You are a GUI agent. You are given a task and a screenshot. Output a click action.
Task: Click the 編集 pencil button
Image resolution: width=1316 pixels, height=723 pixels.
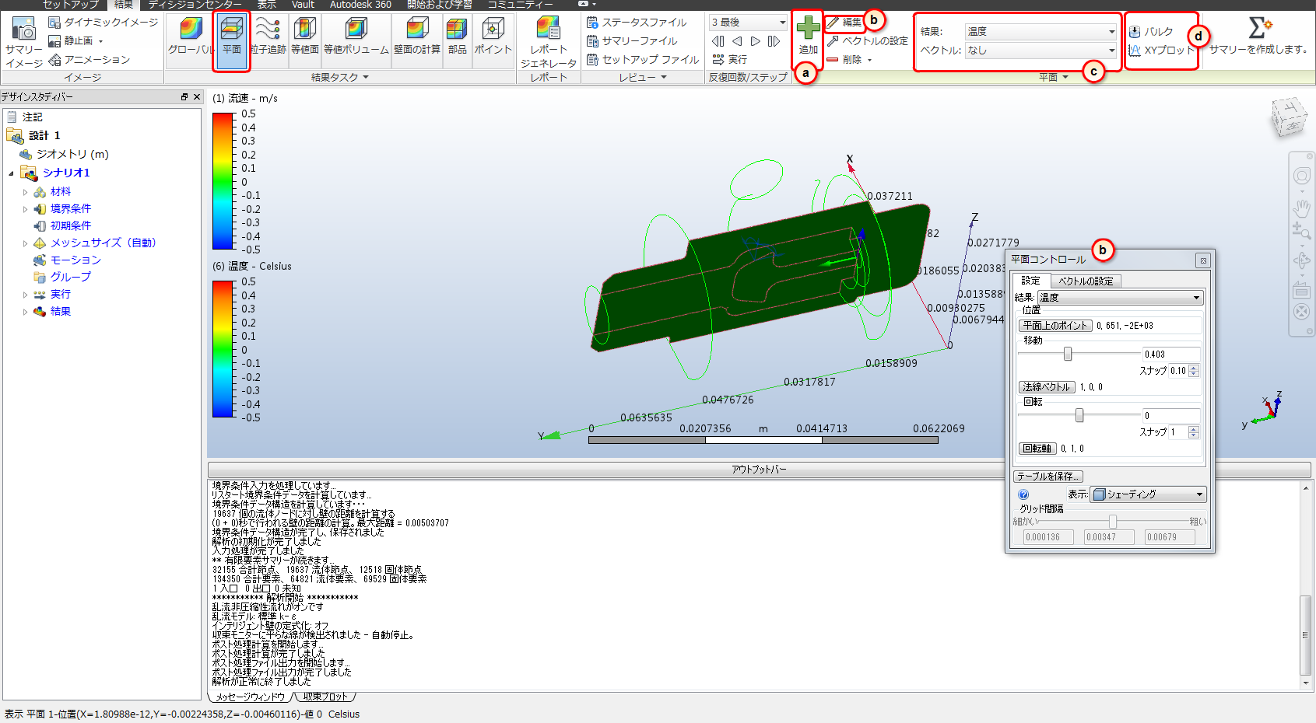point(844,23)
